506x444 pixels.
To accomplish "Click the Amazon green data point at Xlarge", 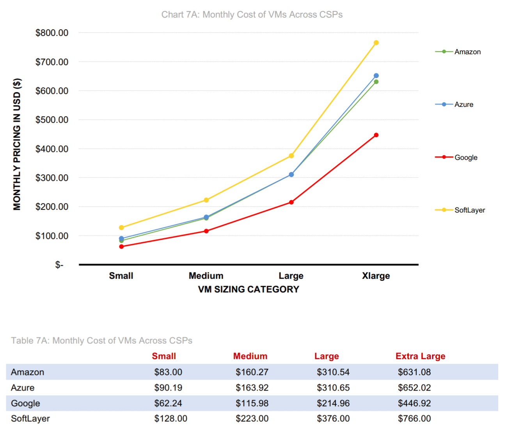I will (376, 82).
